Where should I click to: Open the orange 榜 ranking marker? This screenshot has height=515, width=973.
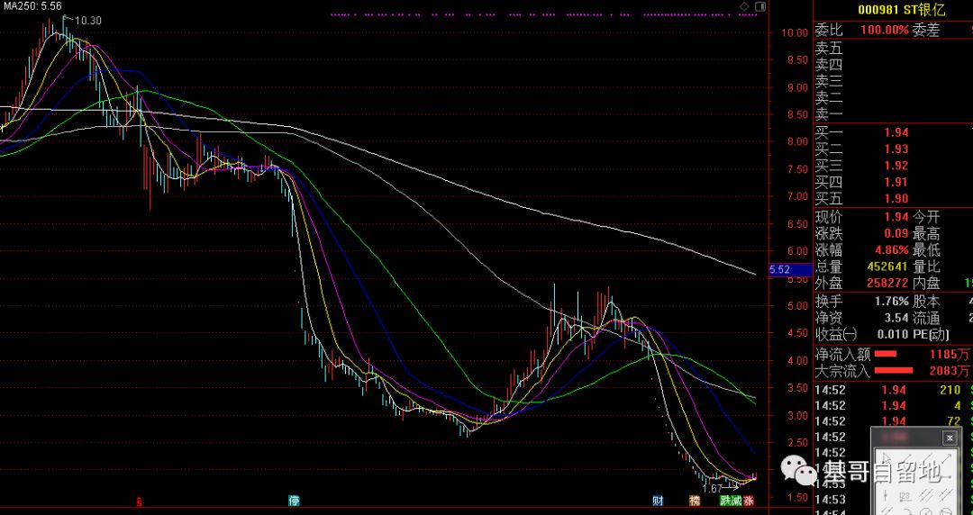click(x=693, y=501)
